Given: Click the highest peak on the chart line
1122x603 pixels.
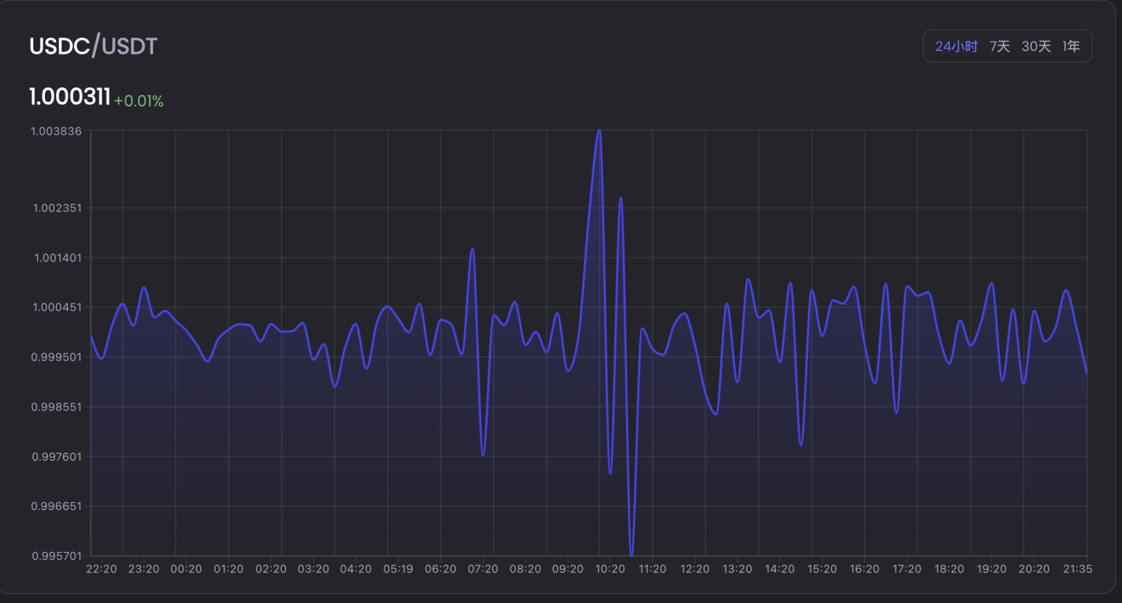Looking at the screenshot, I should pos(599,131).
